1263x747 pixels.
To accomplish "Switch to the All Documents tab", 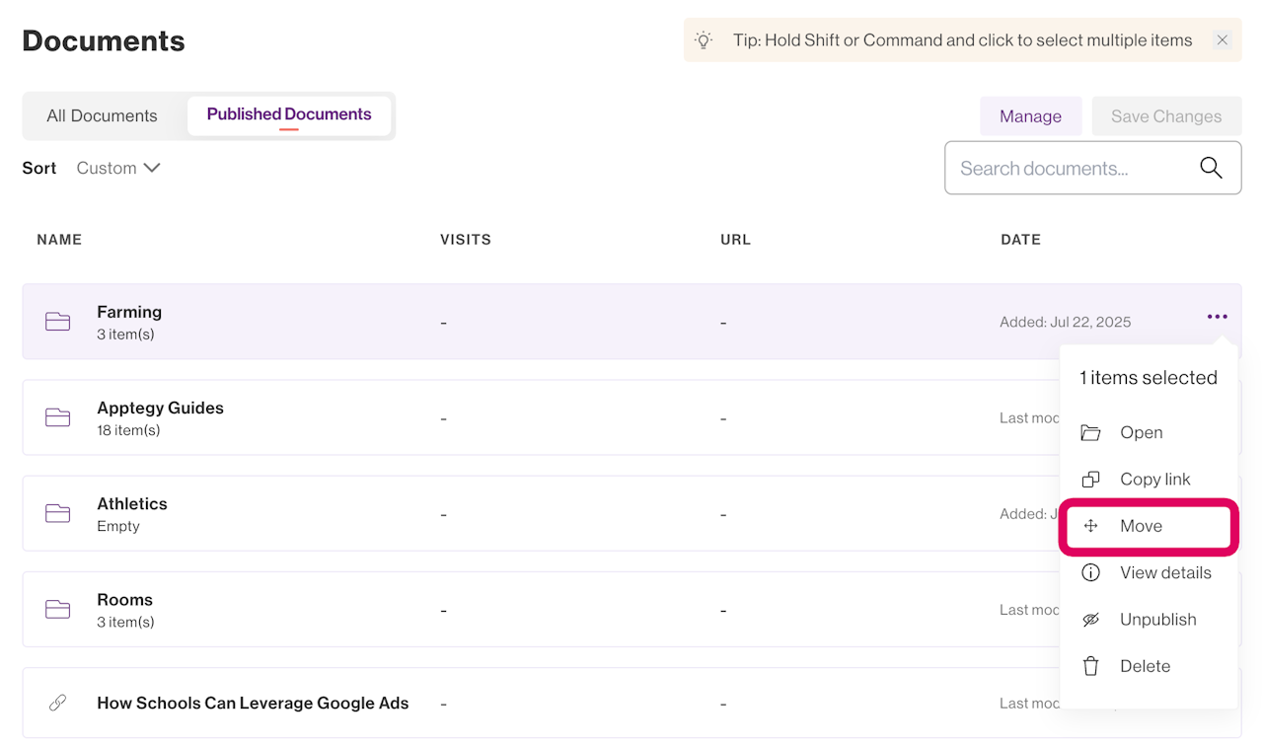I will (102, 115).
